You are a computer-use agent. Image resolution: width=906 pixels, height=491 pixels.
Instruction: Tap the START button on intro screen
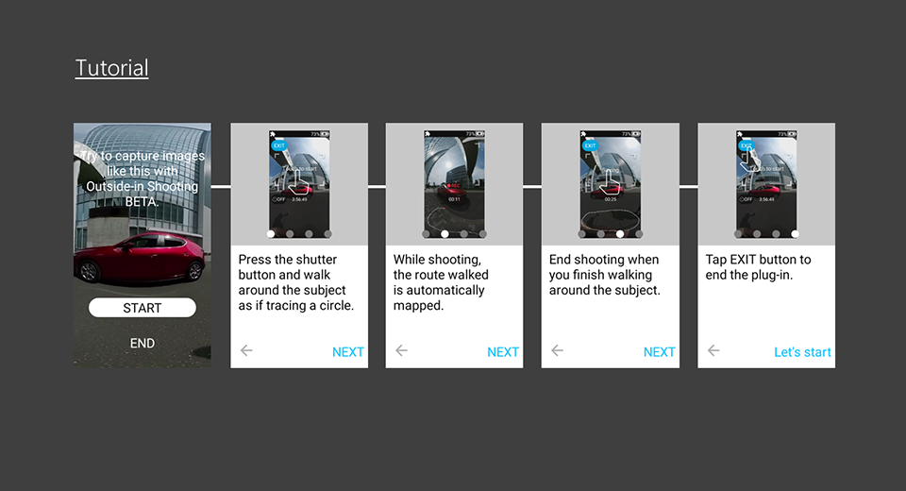tap(143, 308)
